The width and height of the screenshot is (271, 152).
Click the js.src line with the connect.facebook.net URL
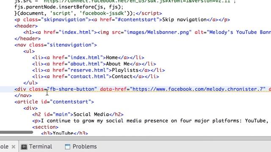(x=125, y=2)
